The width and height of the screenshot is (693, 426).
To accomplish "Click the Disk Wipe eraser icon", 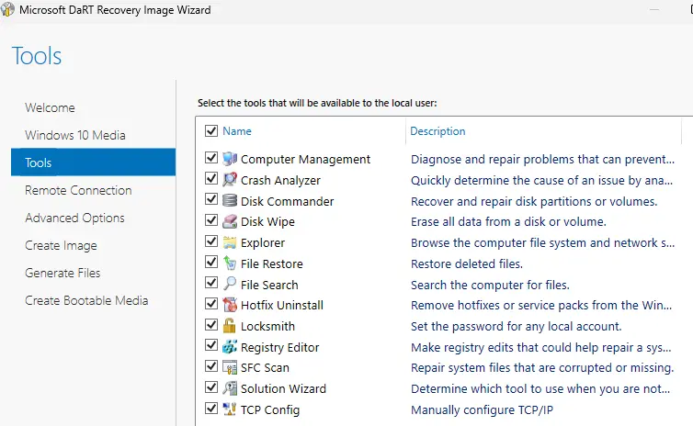I will [230, 221].
